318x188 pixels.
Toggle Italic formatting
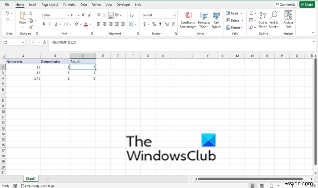coord(50,24)
